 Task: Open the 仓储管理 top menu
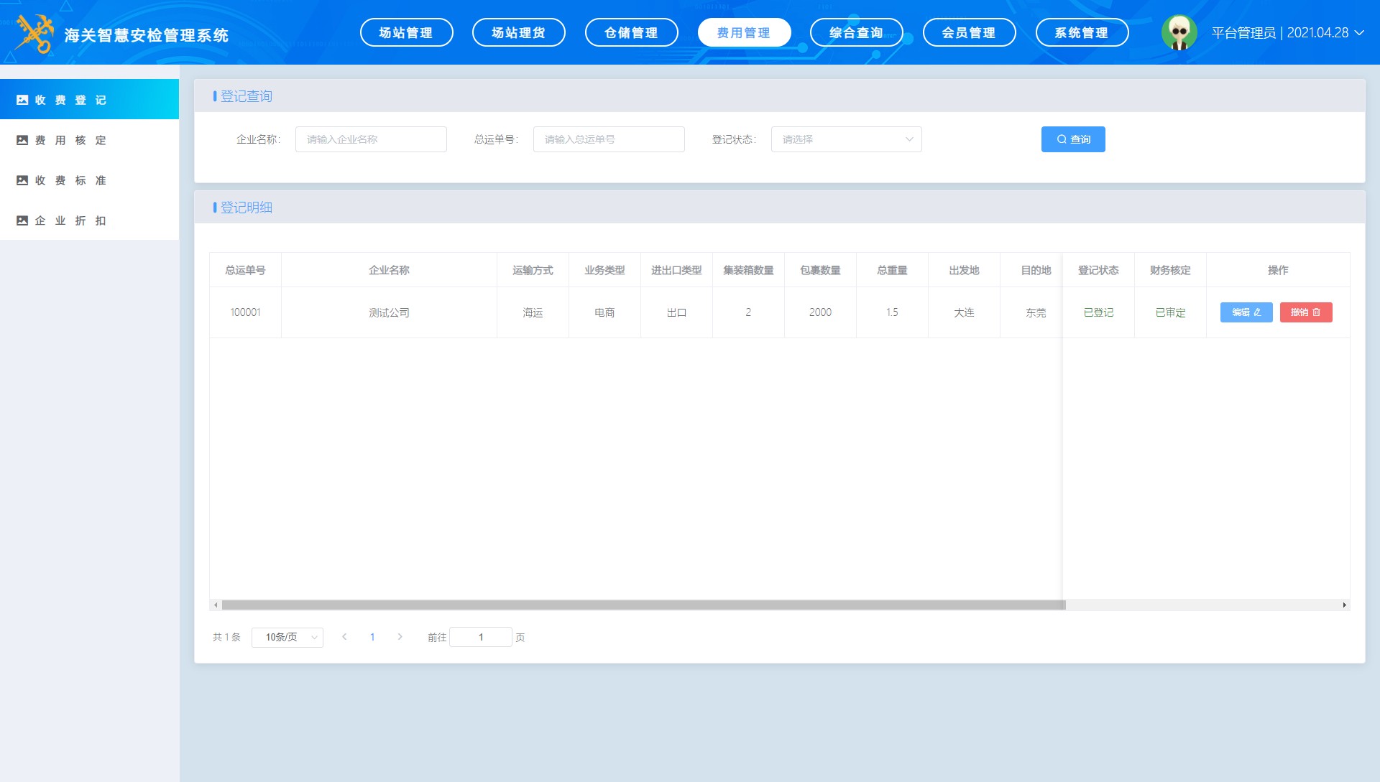pos(631,33)
